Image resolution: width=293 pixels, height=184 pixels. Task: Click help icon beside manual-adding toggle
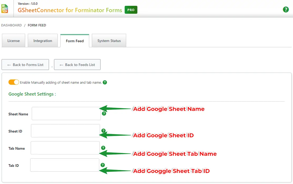coord(105,82)
